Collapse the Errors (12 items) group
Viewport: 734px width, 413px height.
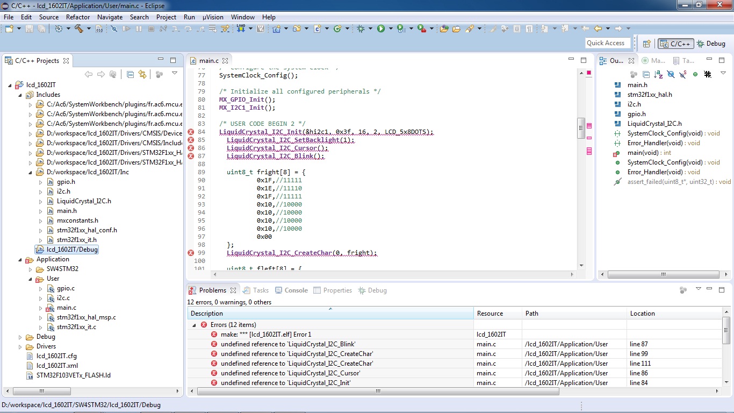(x=194, y=325)
